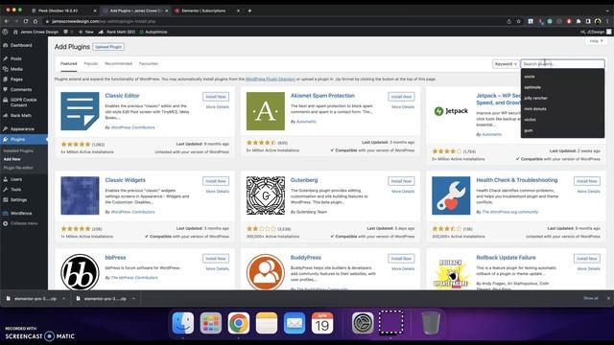Install the Akismet Spam Protection plugin
Viewport: 614px width, 345px height.
tap(401, 97)
